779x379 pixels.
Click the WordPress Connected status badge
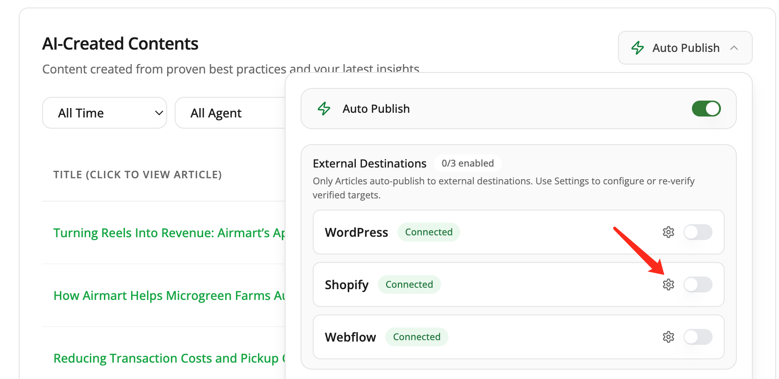[x=428, y=232]
